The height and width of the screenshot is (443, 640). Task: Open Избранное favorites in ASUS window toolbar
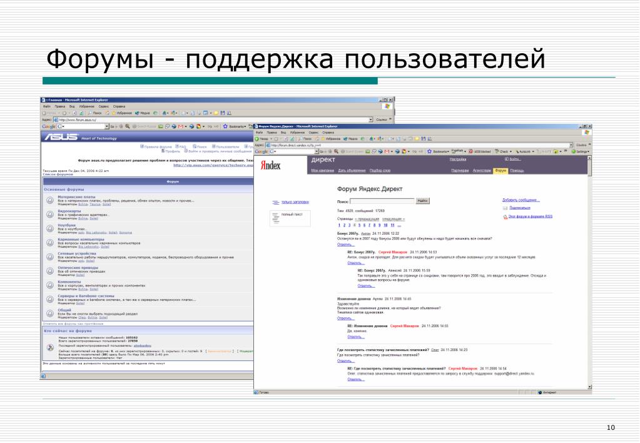121,113
